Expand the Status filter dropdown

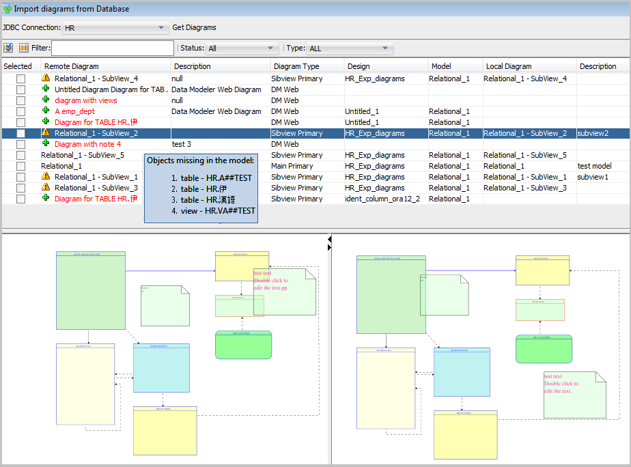242,48
